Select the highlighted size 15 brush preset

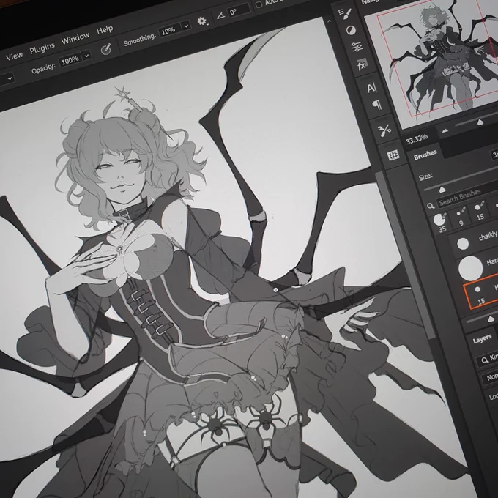pyautogui.click(x=482, y=292)
